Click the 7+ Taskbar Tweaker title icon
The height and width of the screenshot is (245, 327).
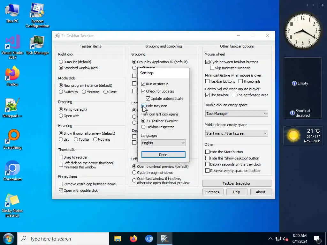coord(57,36)
